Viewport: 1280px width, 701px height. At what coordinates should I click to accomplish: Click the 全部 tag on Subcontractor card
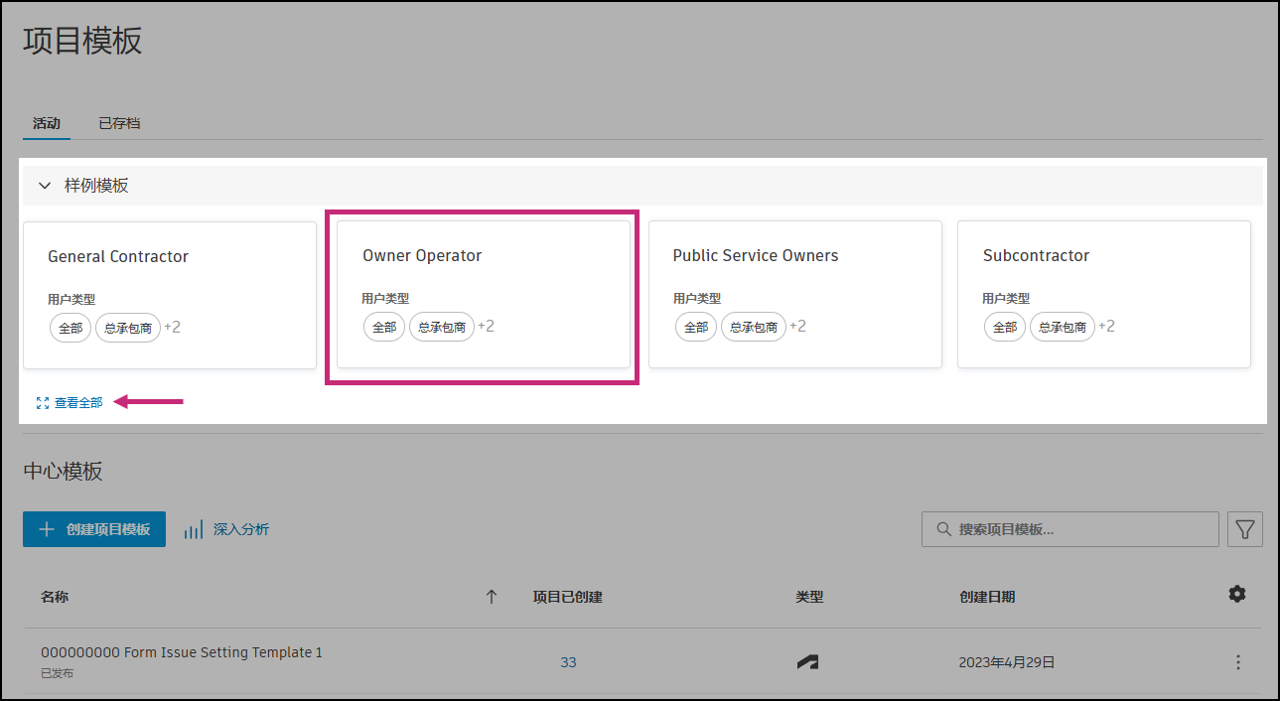point(1005,327)
